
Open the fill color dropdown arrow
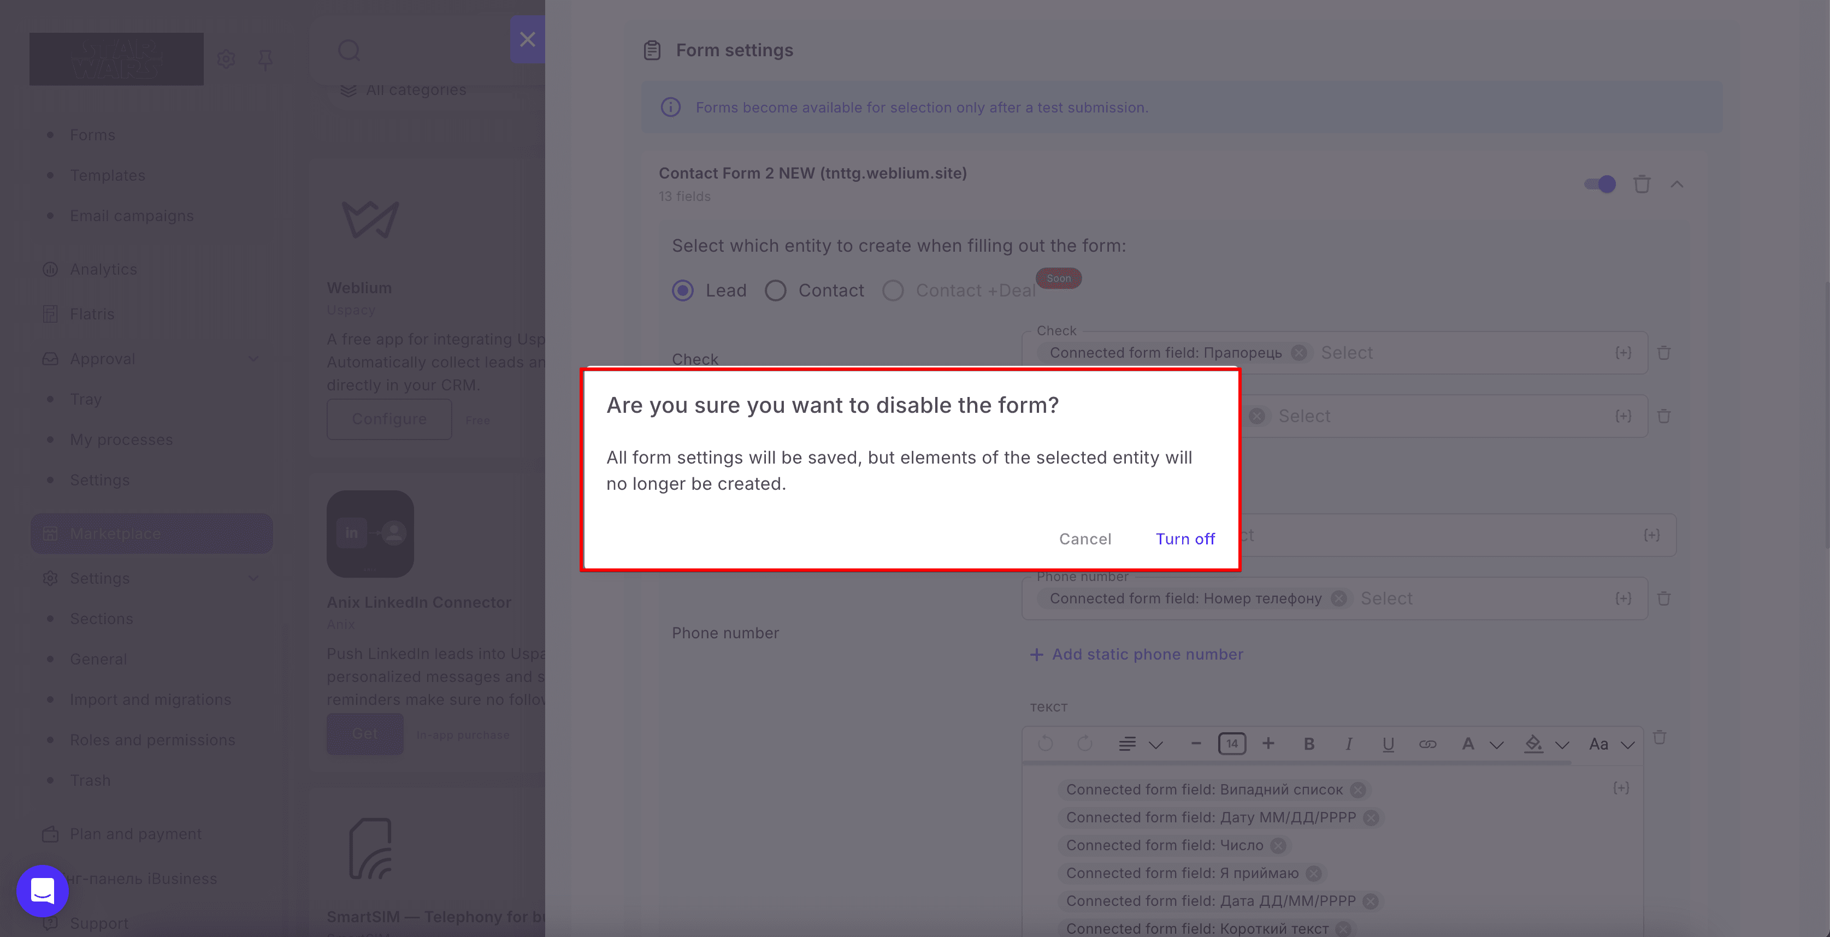point(1561,745)
